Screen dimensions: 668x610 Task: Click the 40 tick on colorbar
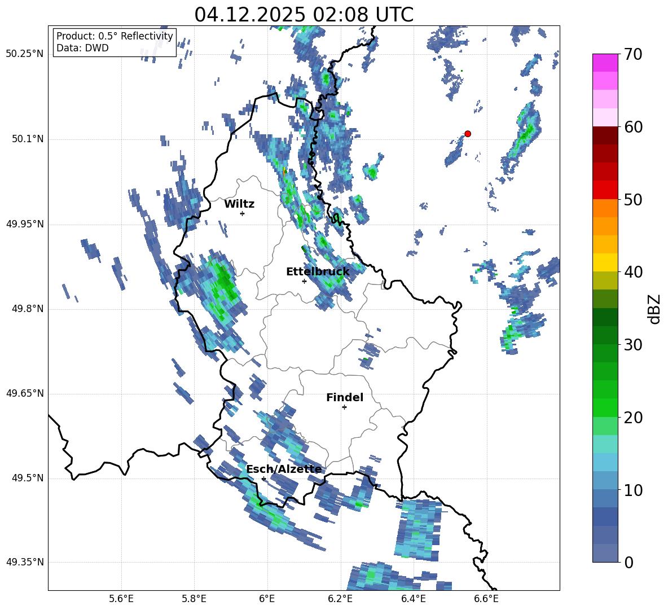point(633,272)
